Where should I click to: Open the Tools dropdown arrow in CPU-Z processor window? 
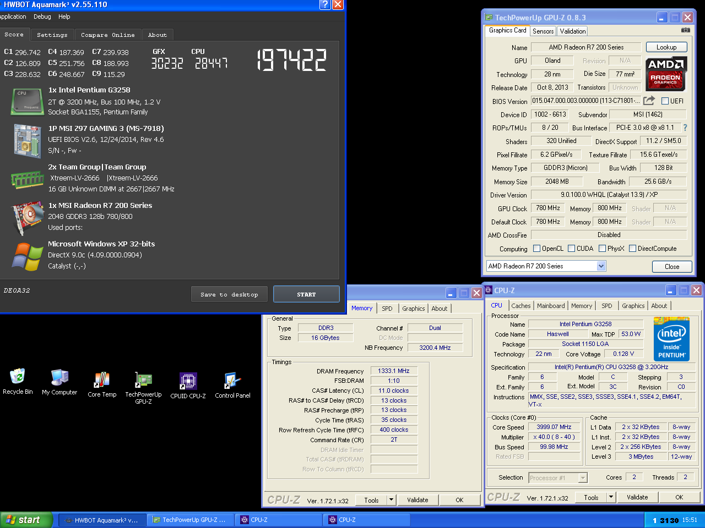(x=611, y=497)
